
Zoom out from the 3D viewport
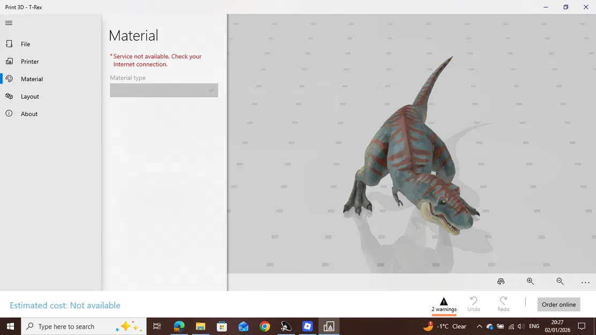560,281
